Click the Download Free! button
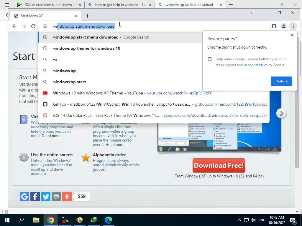Viewport: 302px width, 226px height. [219, 165]
